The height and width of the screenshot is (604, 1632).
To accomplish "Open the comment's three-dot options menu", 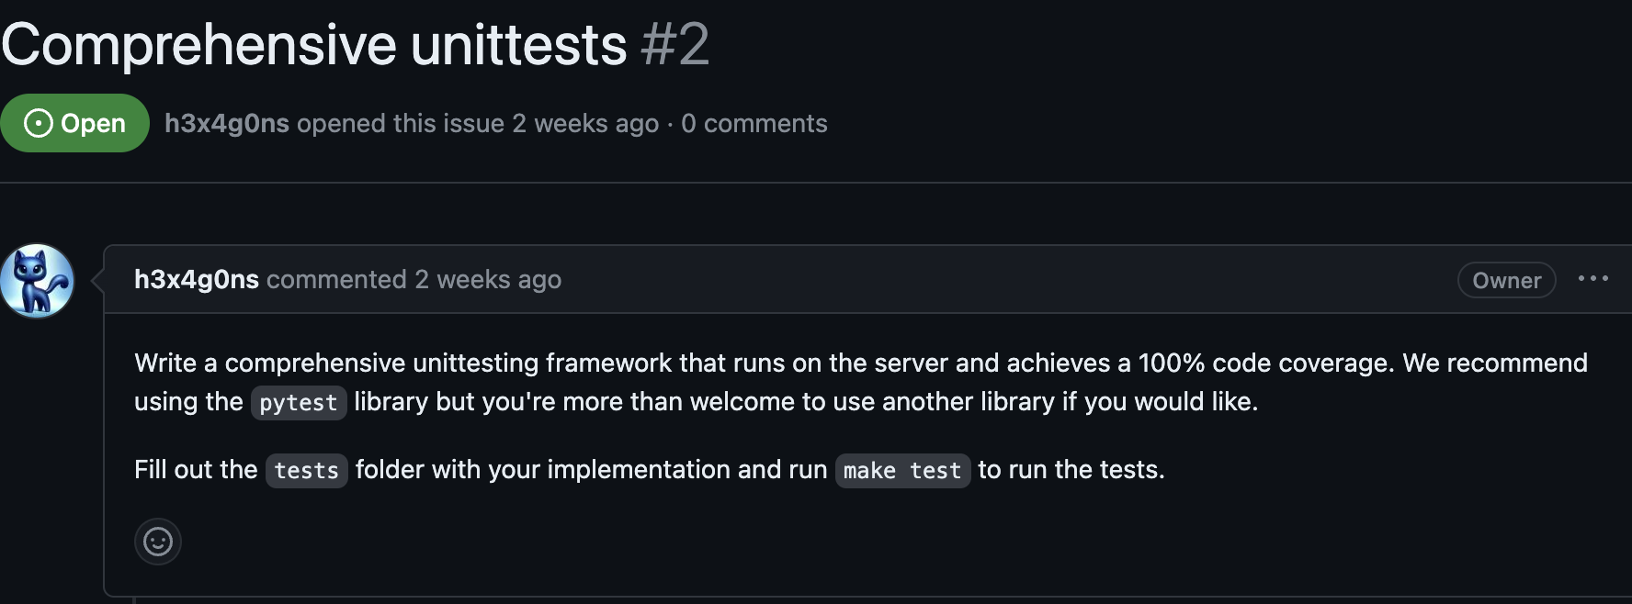I will tap(1592, 279).
